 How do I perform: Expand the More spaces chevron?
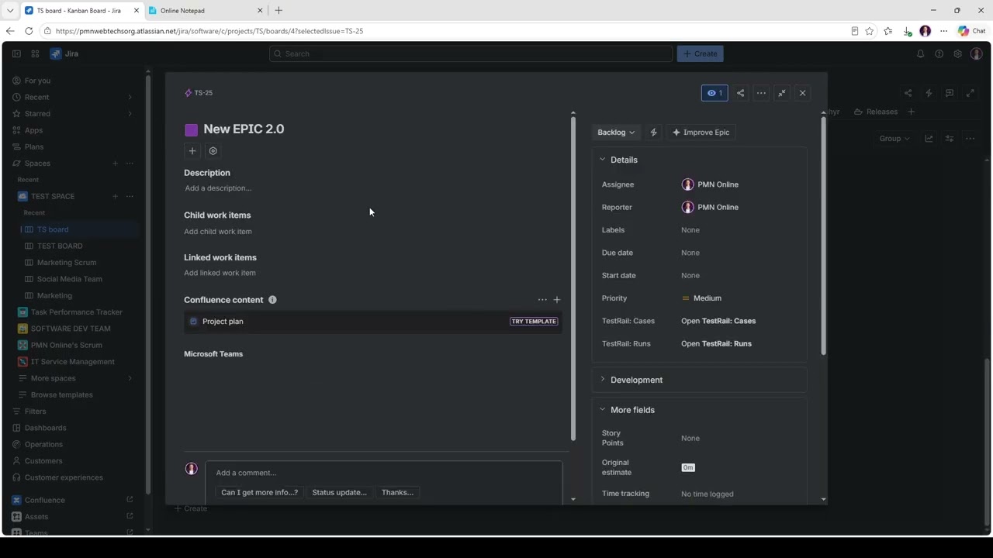tap(130, 378)
